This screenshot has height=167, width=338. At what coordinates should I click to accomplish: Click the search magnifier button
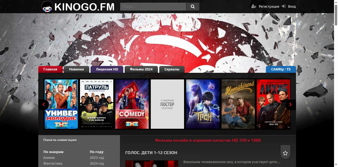tap(193, 7)
